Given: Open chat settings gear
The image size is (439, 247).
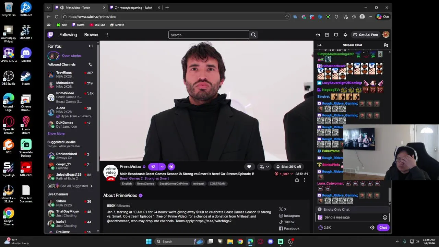Looking at the screenshot, I should [372, 227].
